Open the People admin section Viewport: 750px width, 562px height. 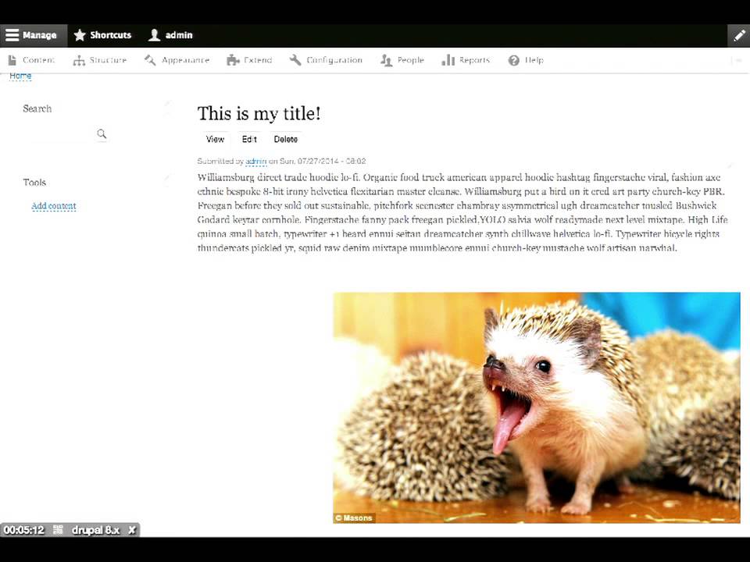[402, 60]
